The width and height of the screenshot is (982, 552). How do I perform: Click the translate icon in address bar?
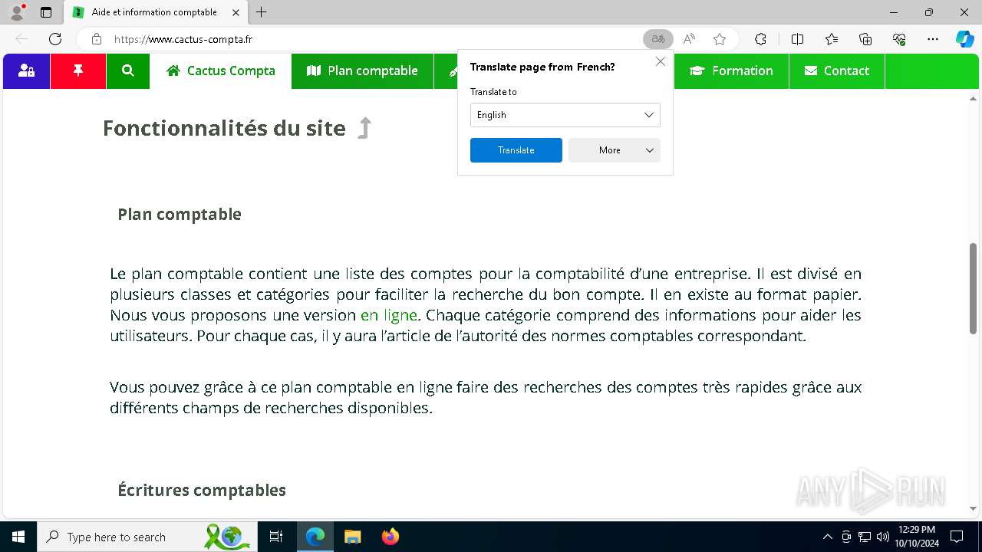tap(658, 39)
